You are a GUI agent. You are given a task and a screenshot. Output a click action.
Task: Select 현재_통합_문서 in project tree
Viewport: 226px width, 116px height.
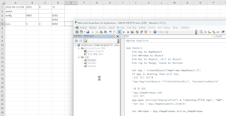click(95, 54)
